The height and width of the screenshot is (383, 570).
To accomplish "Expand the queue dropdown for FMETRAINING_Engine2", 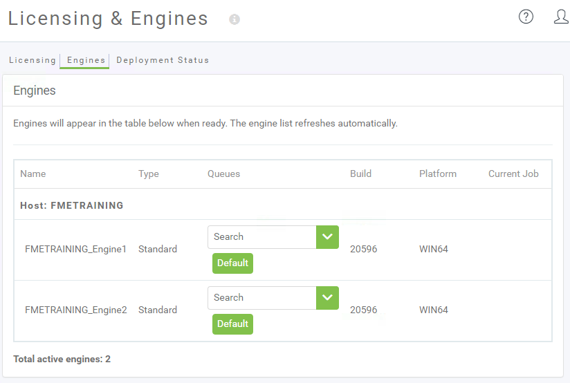I will pos(327,297).
